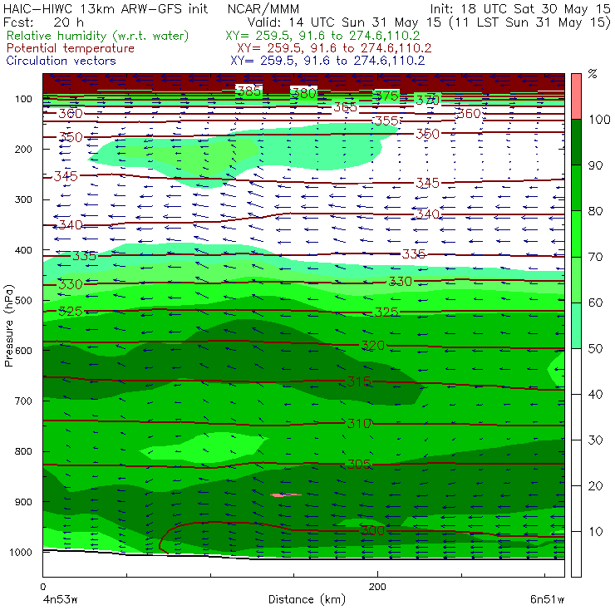Screen dimensions: 615x615
Task: Select the 'NCAR/MMM' header text
Action: (263, 9)
